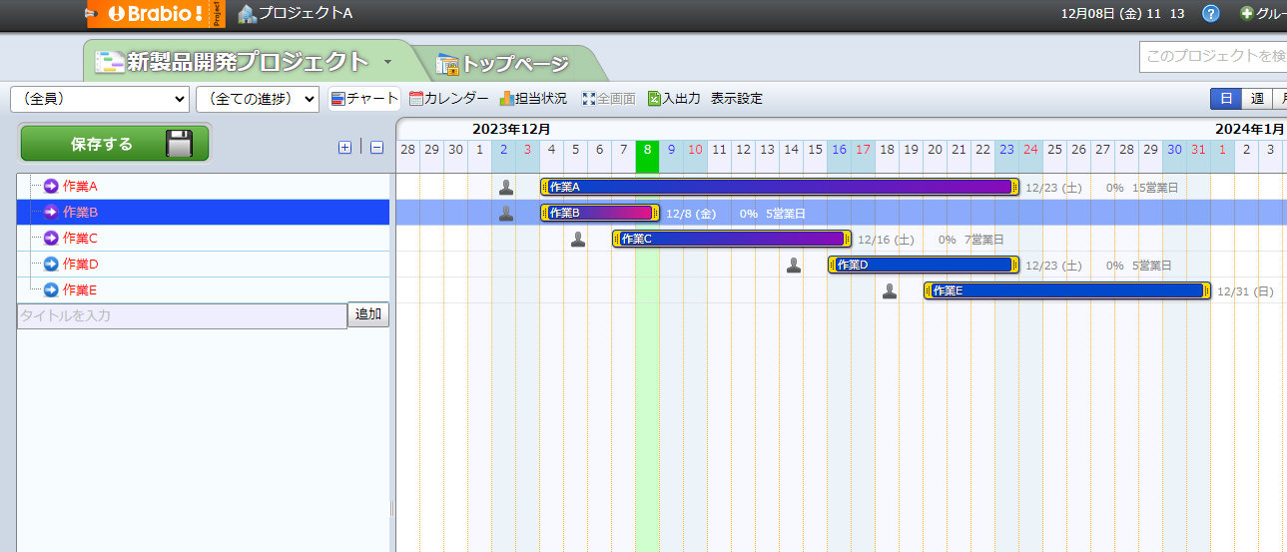Click the status arrow icon beside 作業D
Viewport: 1287px width, 552px height.
[51, 265]
